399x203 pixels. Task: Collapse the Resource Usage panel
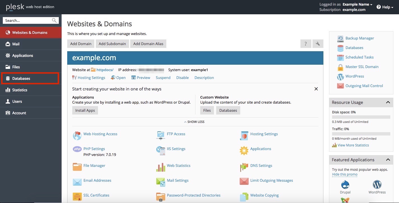[388, 102]
